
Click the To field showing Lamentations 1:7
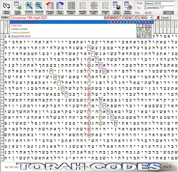coord(159,8)
